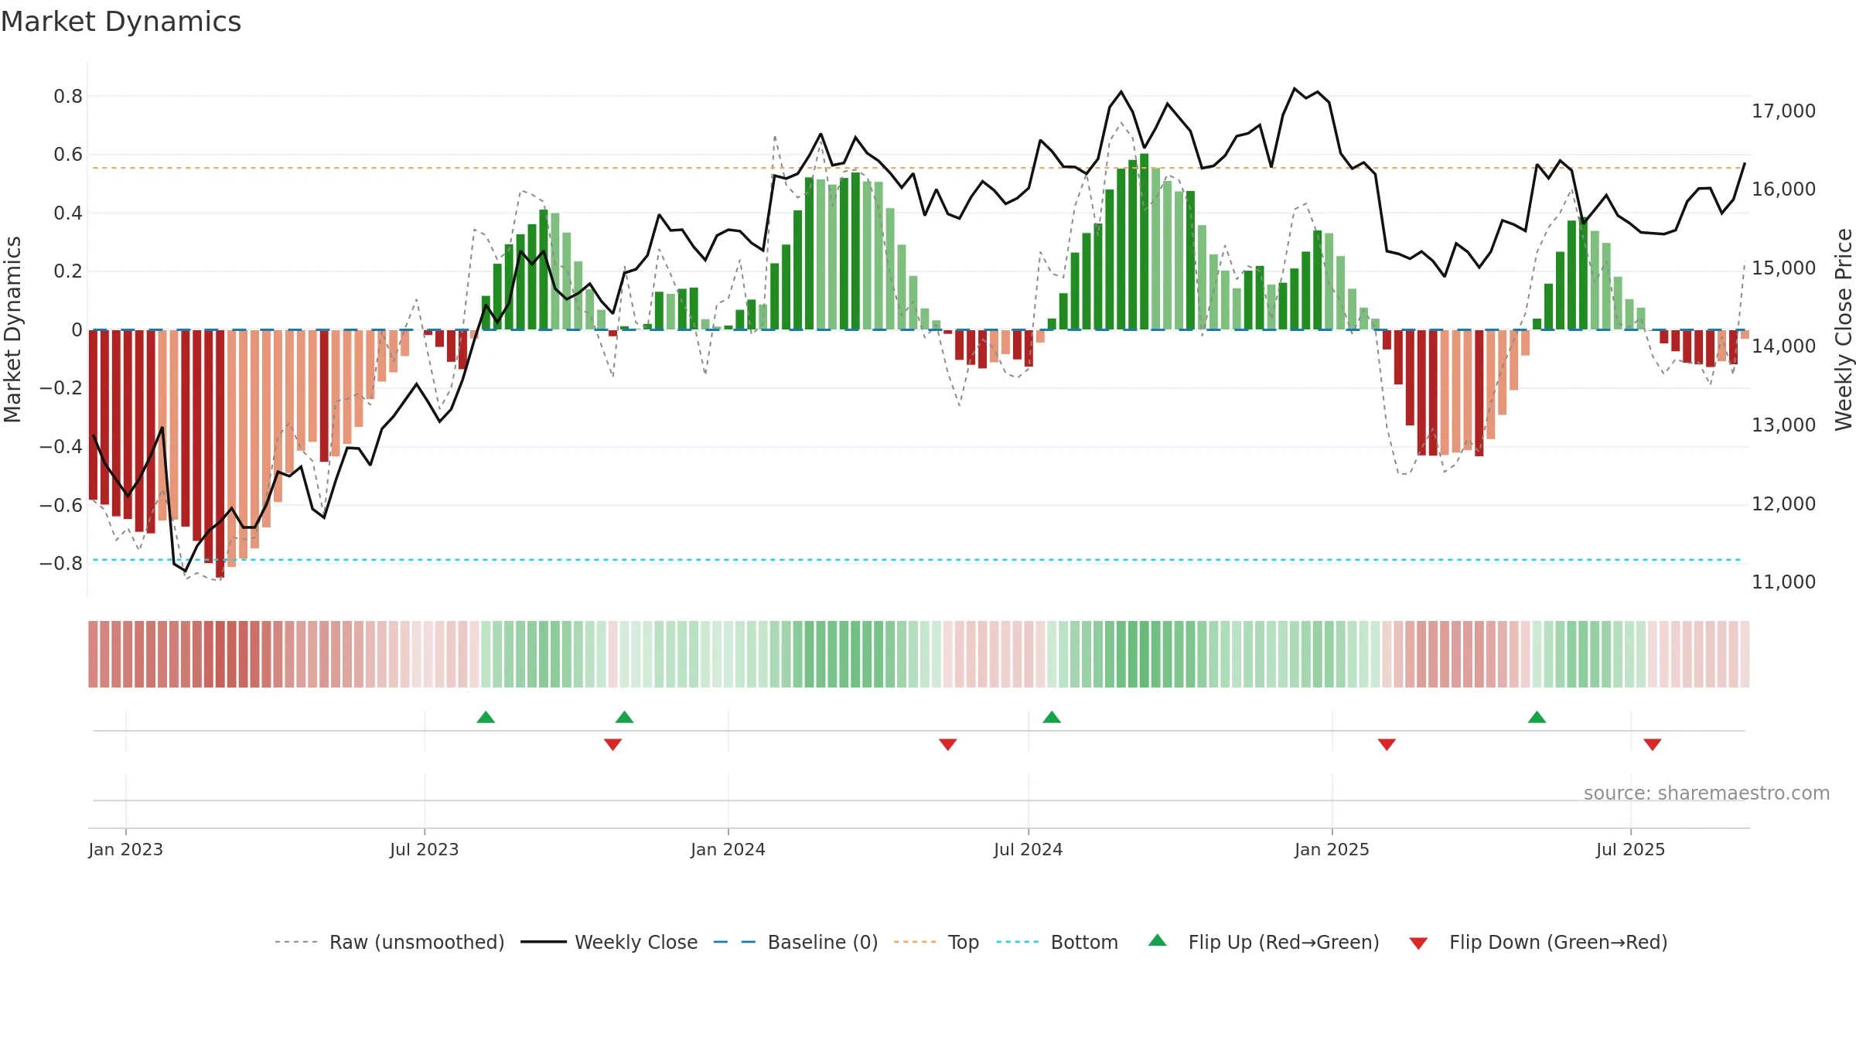
Task: Click the 17,000 price axis tick
Action: pyautogui.click(x=1783, y=111)
